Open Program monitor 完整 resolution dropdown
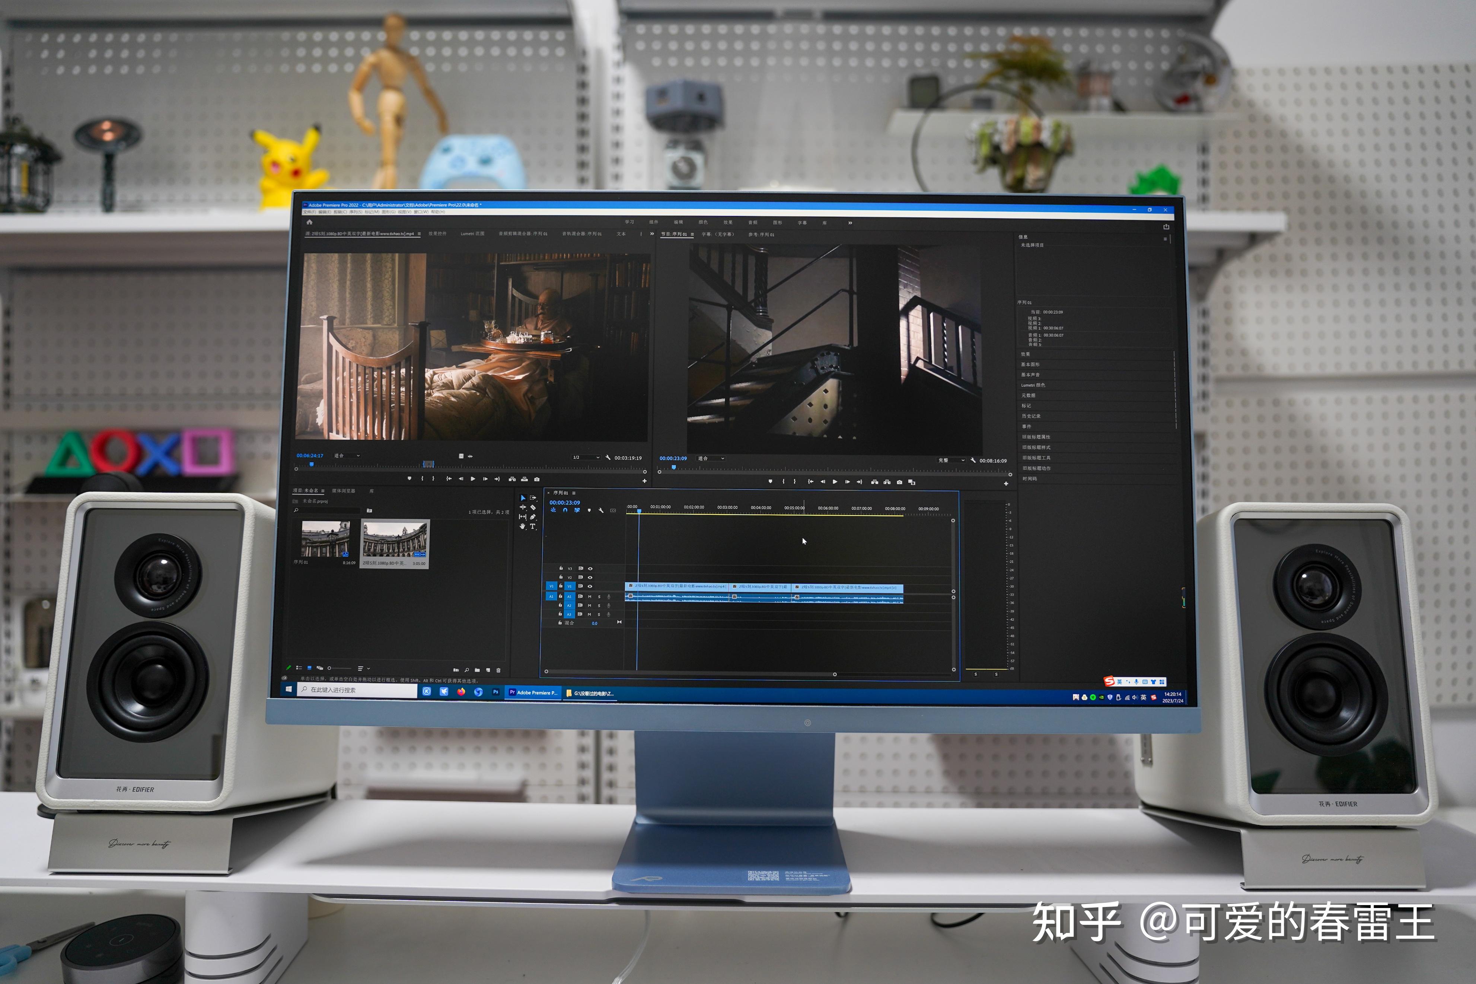Screen dimensions: 1476x984 tap(951, 460)
